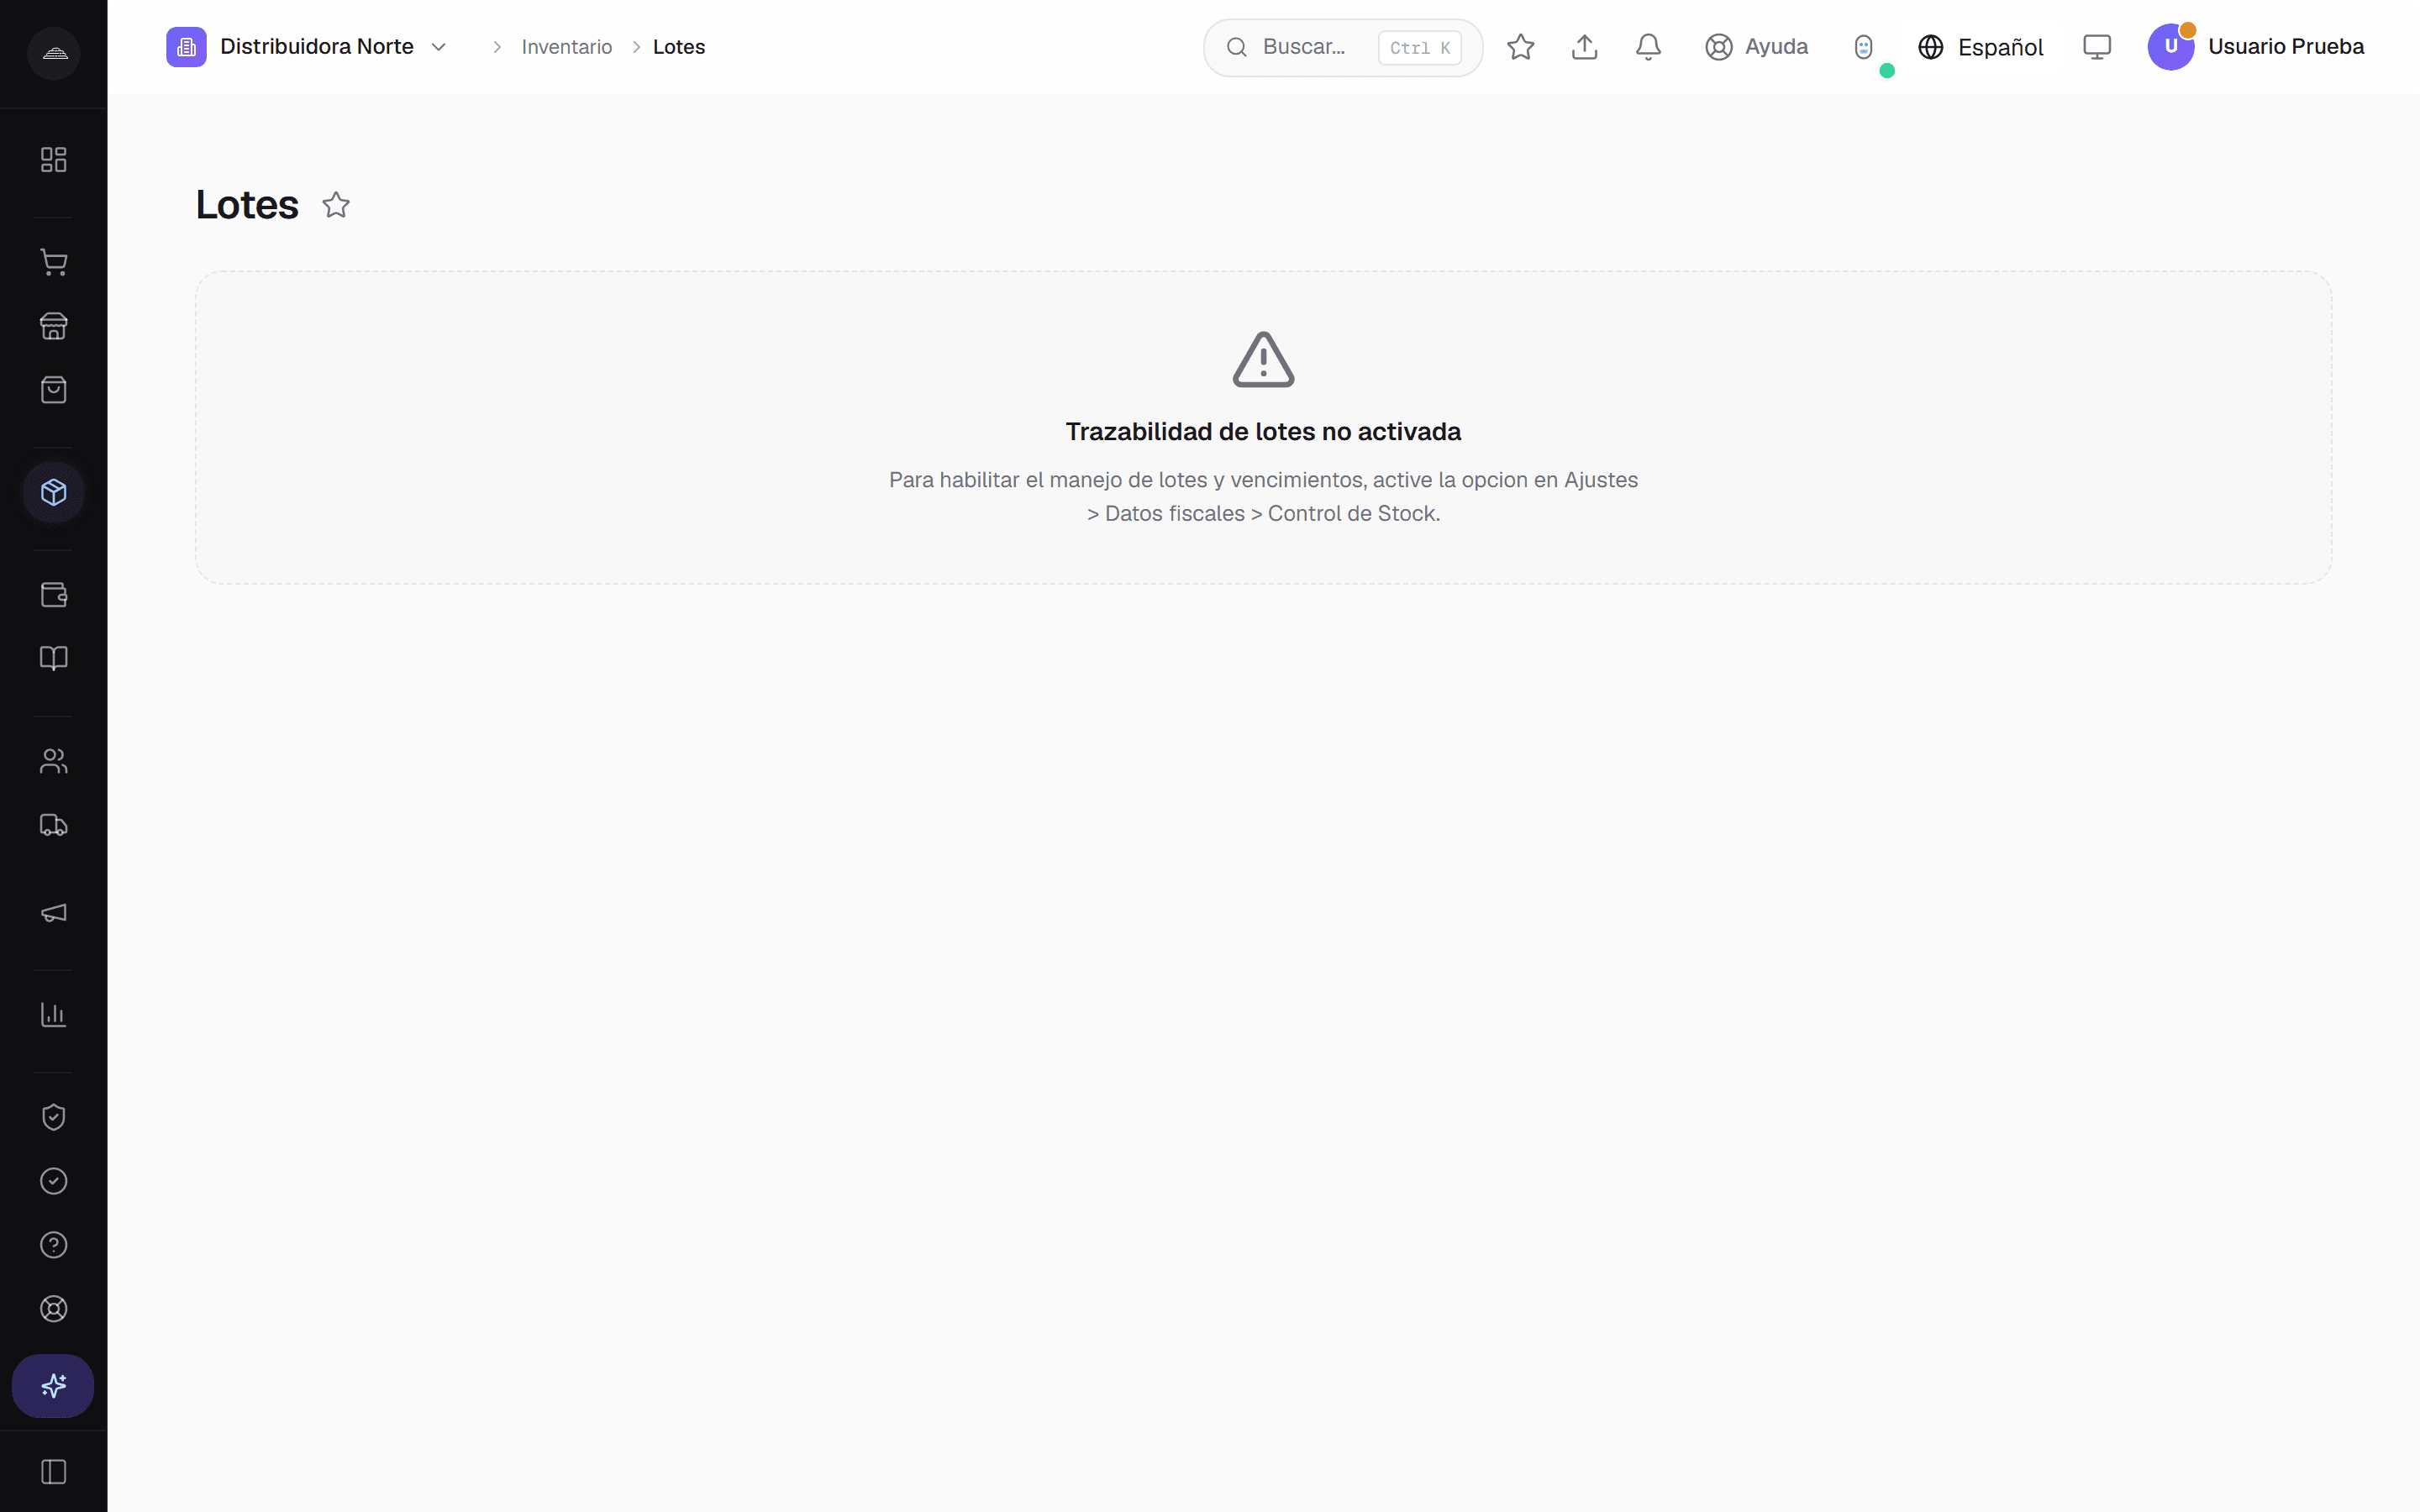
Task: Open the Ayuda help link
Action: click(x=1757, y=47)
